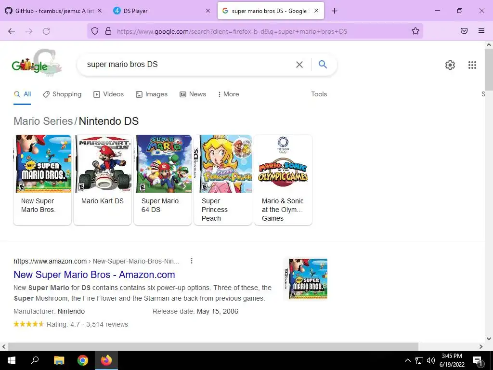Click the vertical scrollbar thumb
493x370 pixels.
click(489, 69)
